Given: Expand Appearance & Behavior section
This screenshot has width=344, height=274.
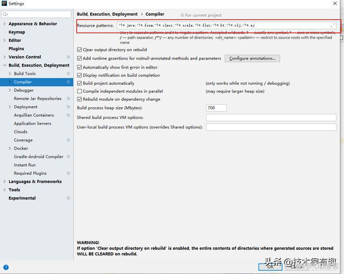Looking at the screenshot, I should (x=4, y=24).
